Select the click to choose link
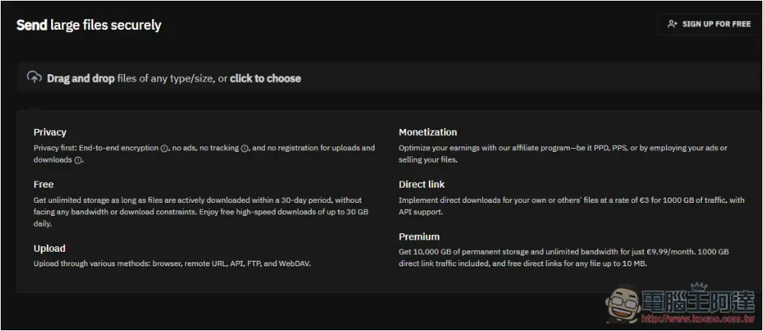 [266, 79]
